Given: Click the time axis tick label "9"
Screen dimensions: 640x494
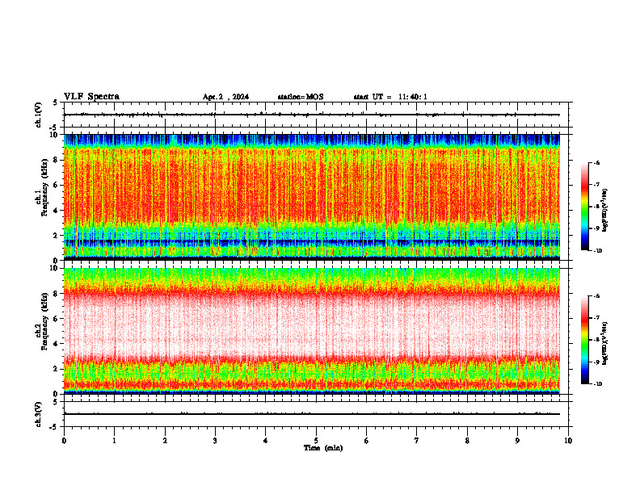Looking at the screenshot, I should pyautogui.click(x=517, y=441).
